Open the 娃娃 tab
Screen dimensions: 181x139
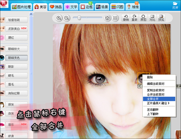point(133,7)
